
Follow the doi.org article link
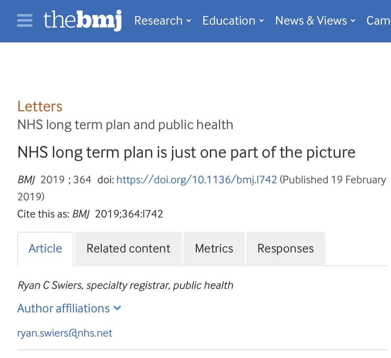pos(197,180)
